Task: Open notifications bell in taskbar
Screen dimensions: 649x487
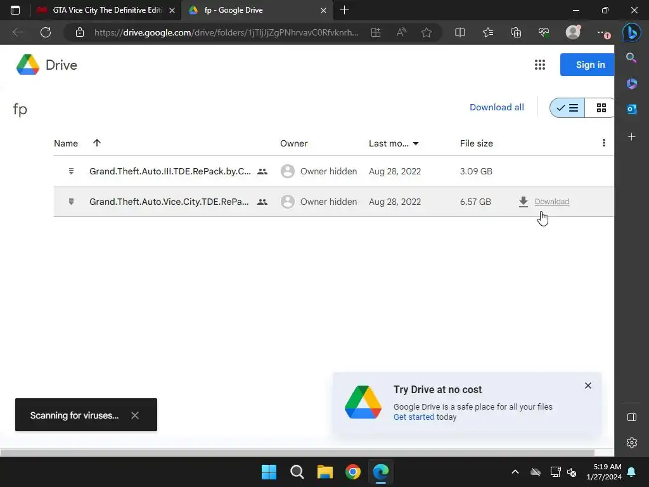Action: tap(632, 472)
